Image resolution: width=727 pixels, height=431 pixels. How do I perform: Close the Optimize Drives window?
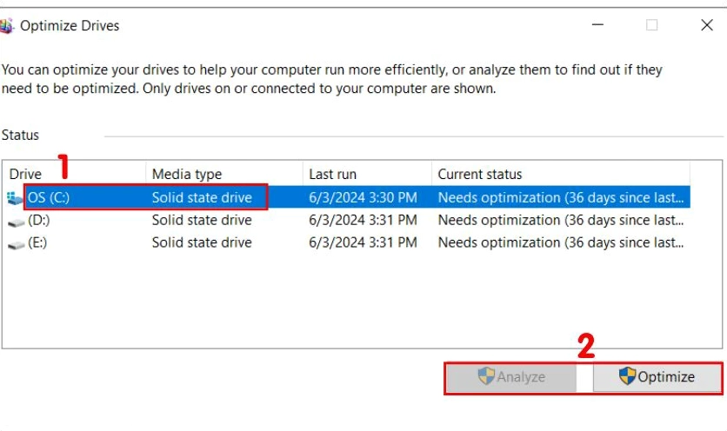706,26
